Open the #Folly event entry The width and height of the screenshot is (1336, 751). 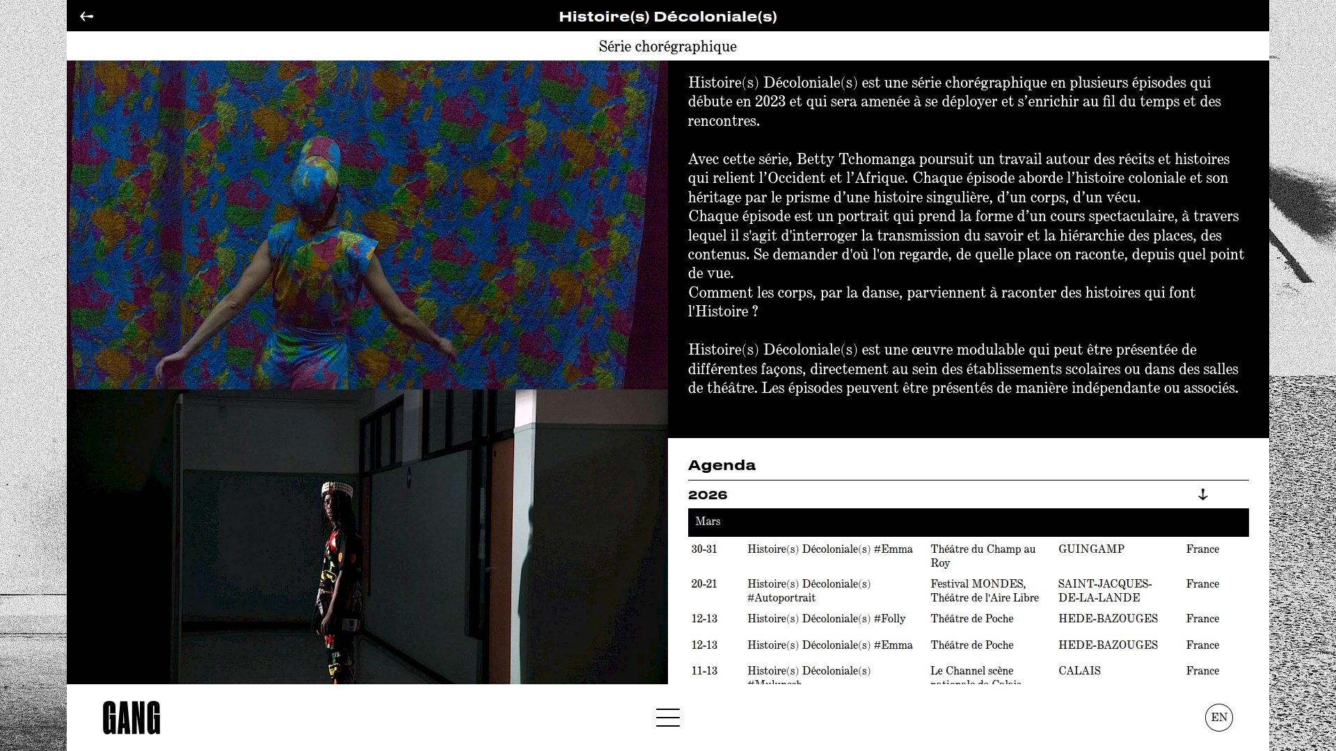coord(826,619)
